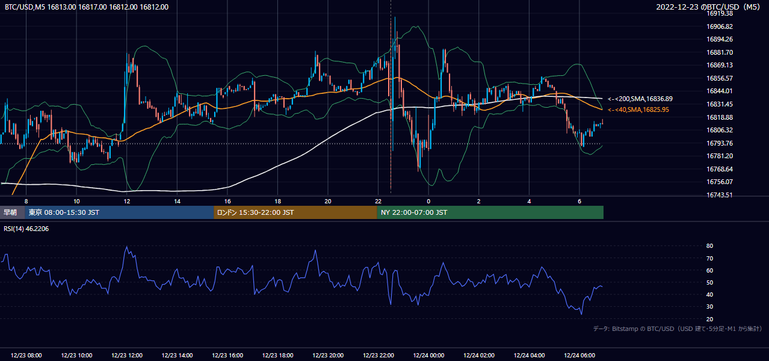Image resolution: width=769 pixels, height=361 pixels.
Task: Click the 12/24 00:00 date label
Action: click(428, 356)
